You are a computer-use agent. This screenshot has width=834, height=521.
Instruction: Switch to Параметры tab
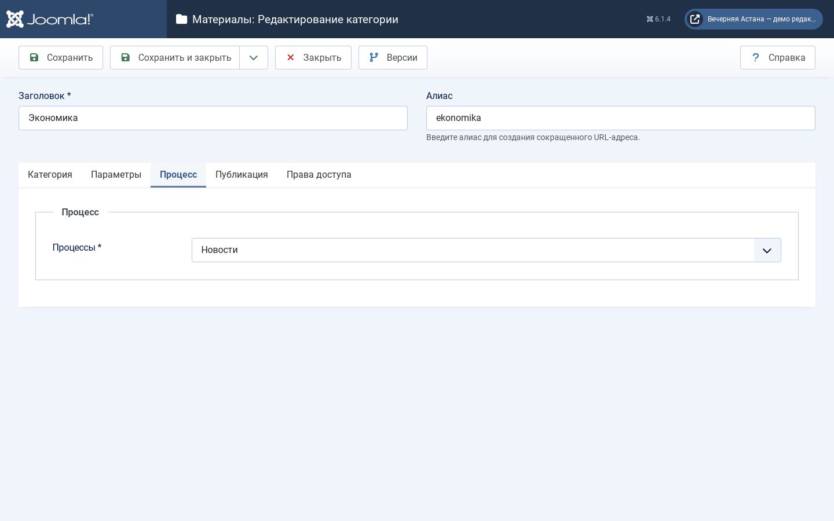(116, 175)
